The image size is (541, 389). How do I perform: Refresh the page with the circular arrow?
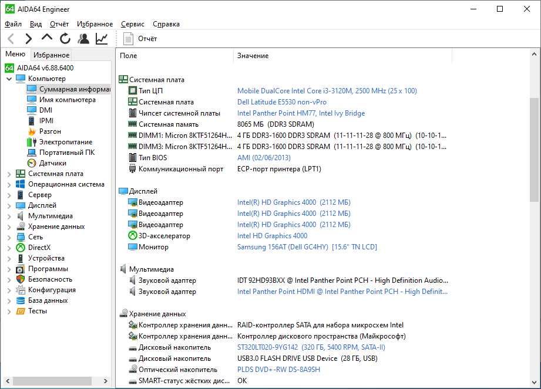coord(65,39)
